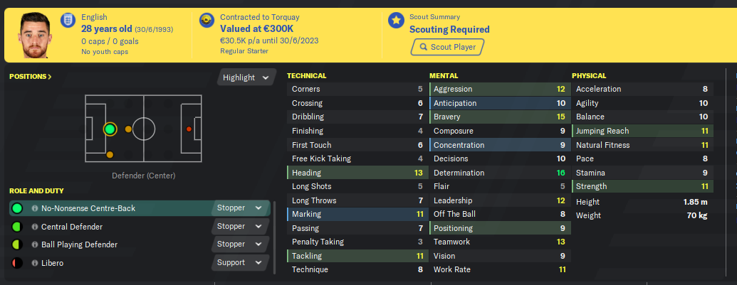Open info icon for Libero role

coord(35,264)
